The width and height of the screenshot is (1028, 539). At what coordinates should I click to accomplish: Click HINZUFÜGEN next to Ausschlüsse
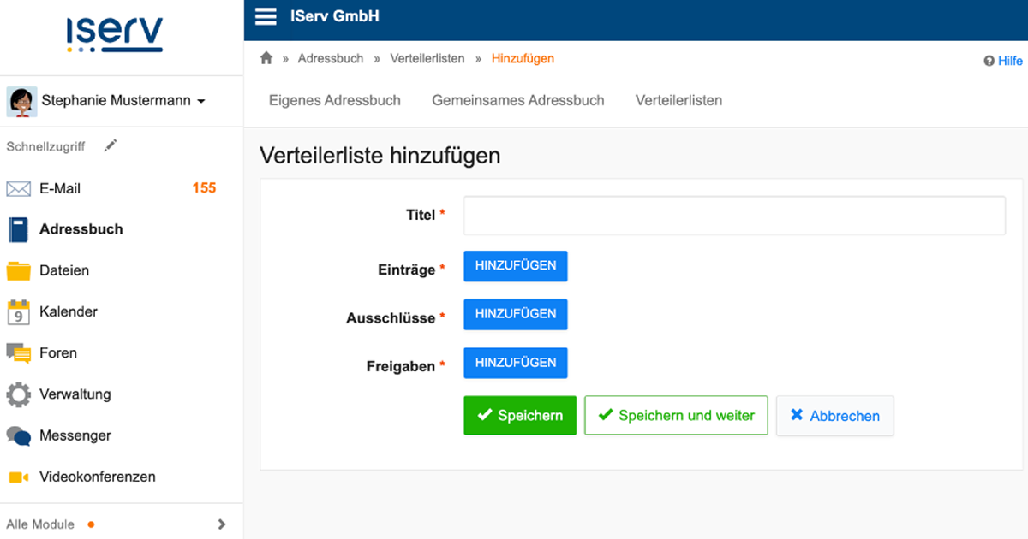click(x=516, y=314)
